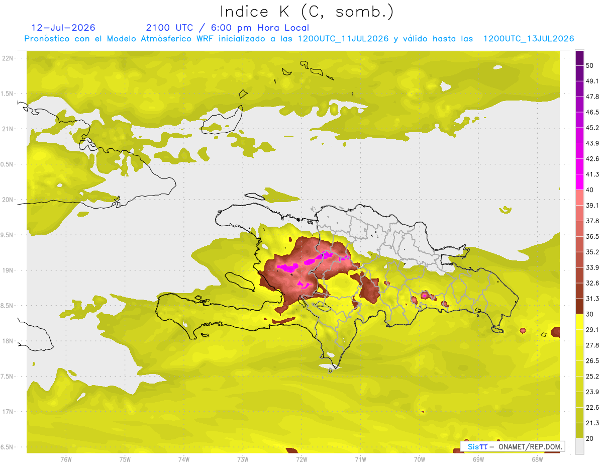
Task: Click the 'Indice K (C, somb.)' title
Action: (307, 12)
